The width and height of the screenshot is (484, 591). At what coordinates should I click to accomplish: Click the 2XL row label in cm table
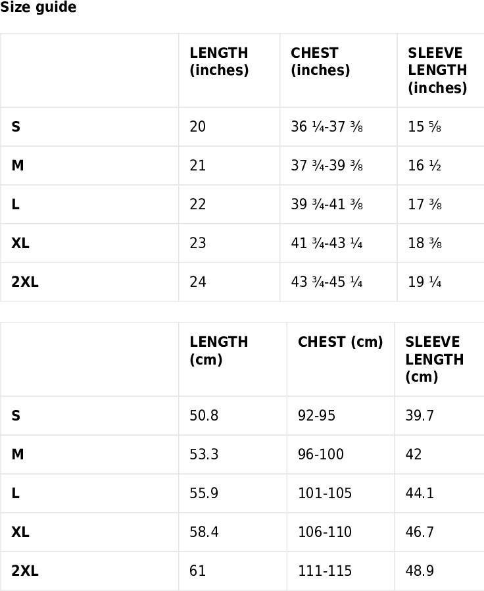(25, 571)
